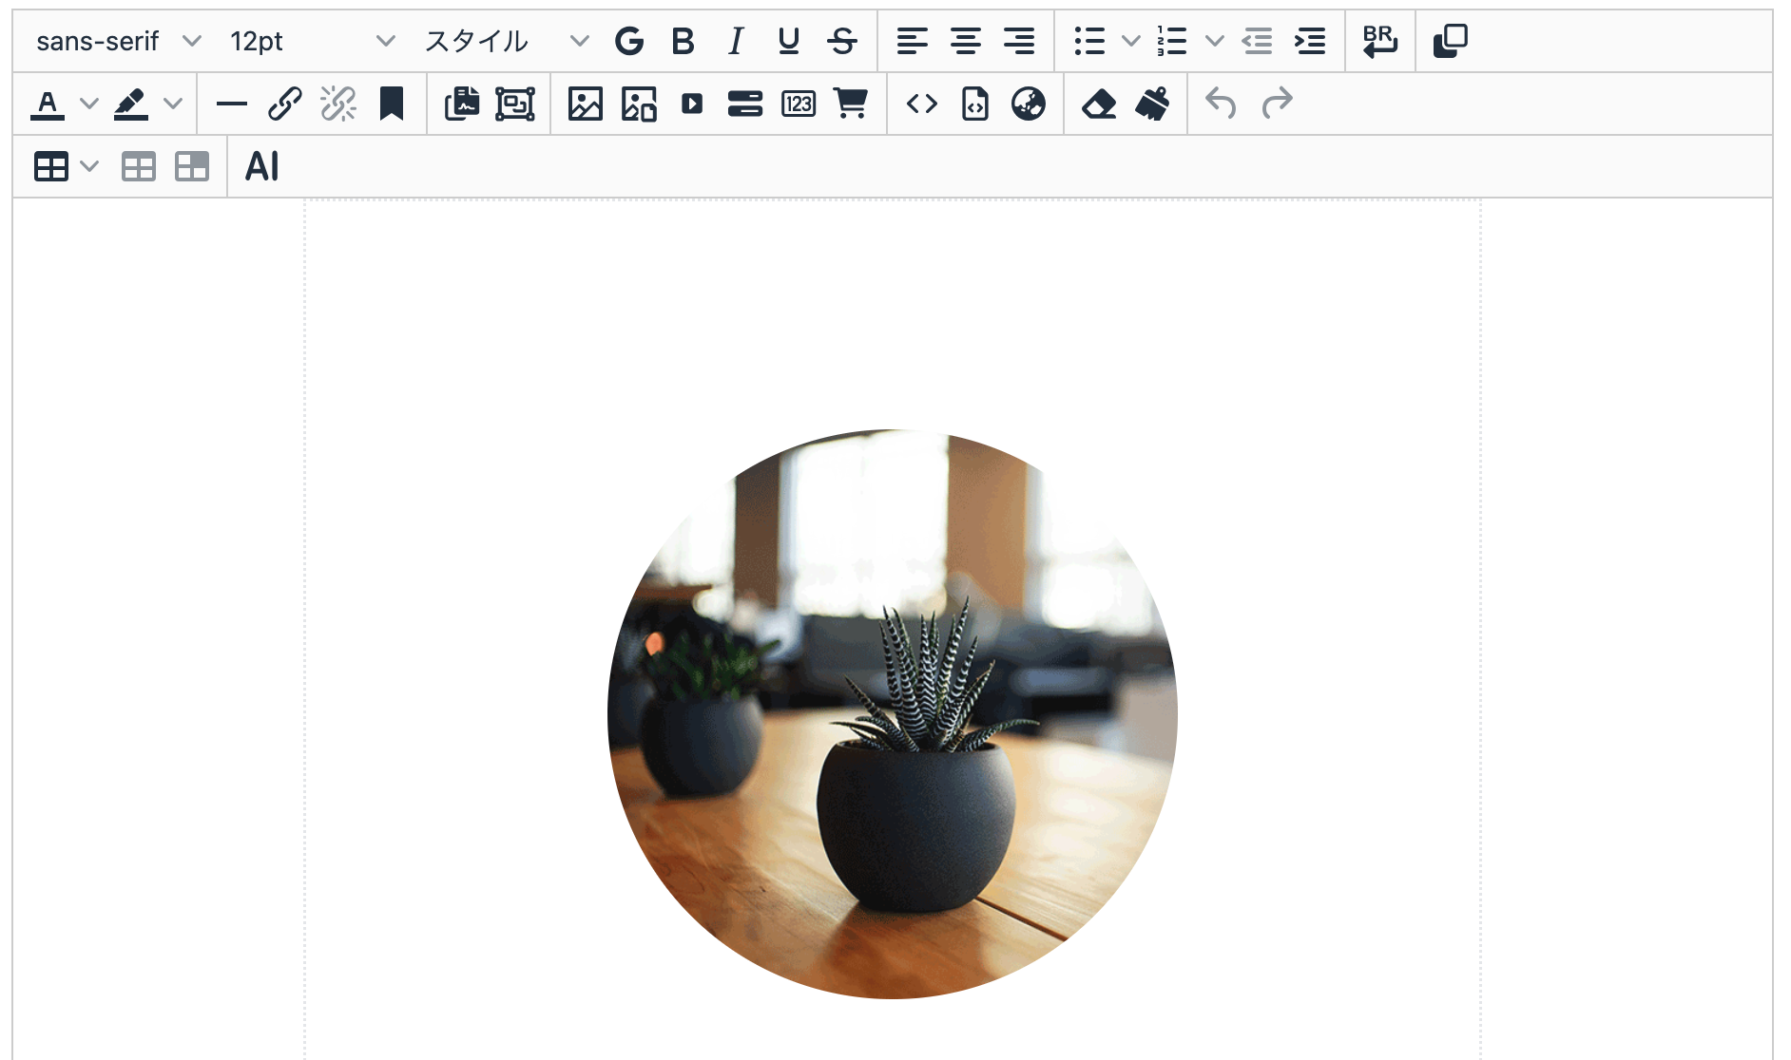Toggle italic formatting
This screenshot has height=1060, width=1791.
point(735,41)
